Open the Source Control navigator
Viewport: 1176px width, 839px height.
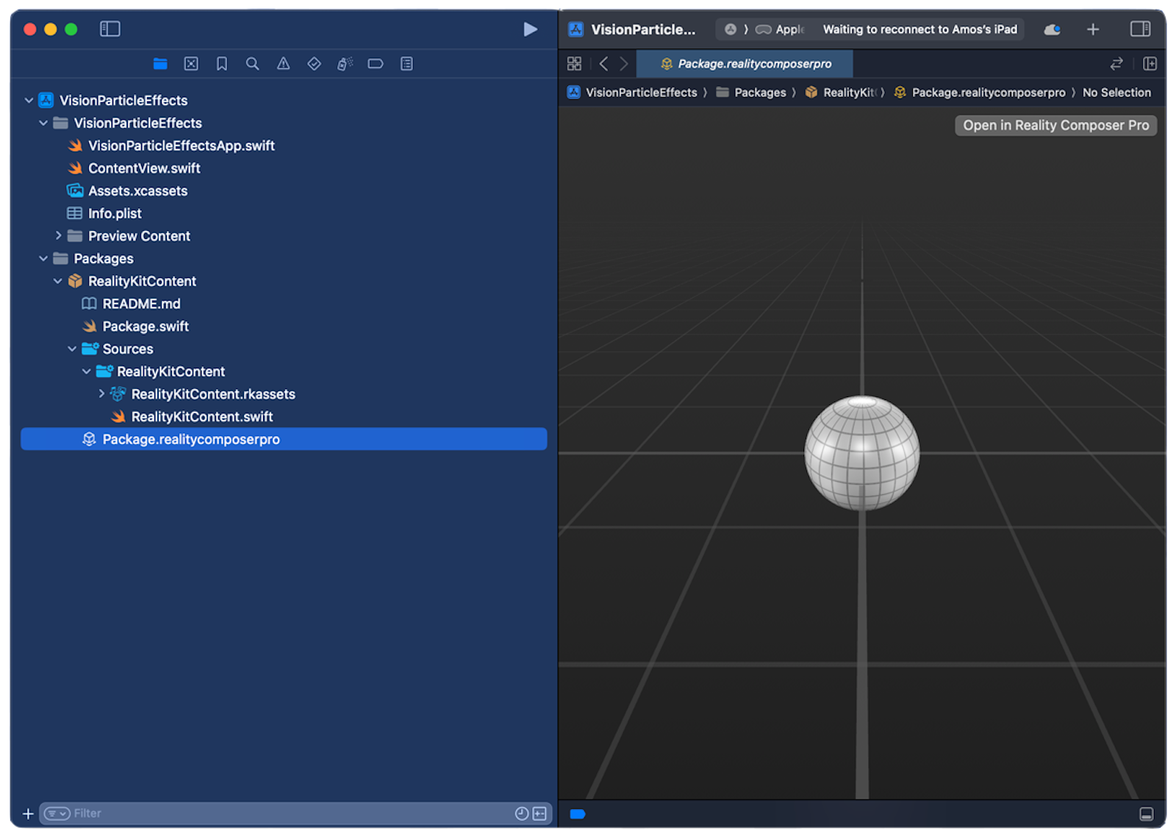click(190, 64)
